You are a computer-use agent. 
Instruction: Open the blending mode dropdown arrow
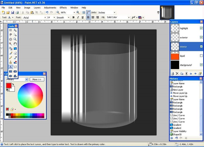(143, 17)
